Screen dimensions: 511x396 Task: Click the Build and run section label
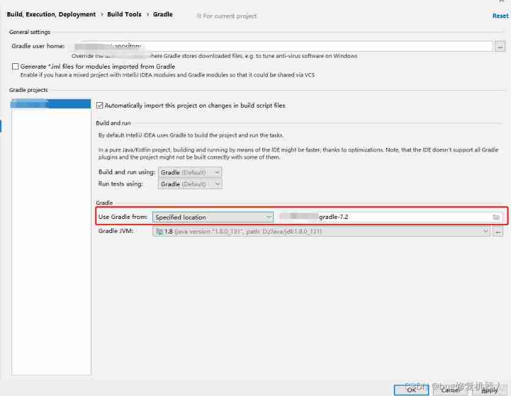113,123
